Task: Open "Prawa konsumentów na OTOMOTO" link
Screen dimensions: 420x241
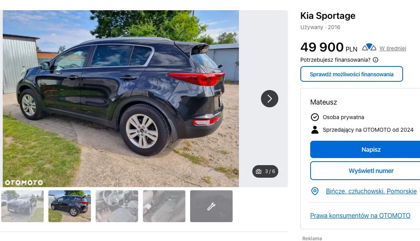Action: (x=360, y=215)
